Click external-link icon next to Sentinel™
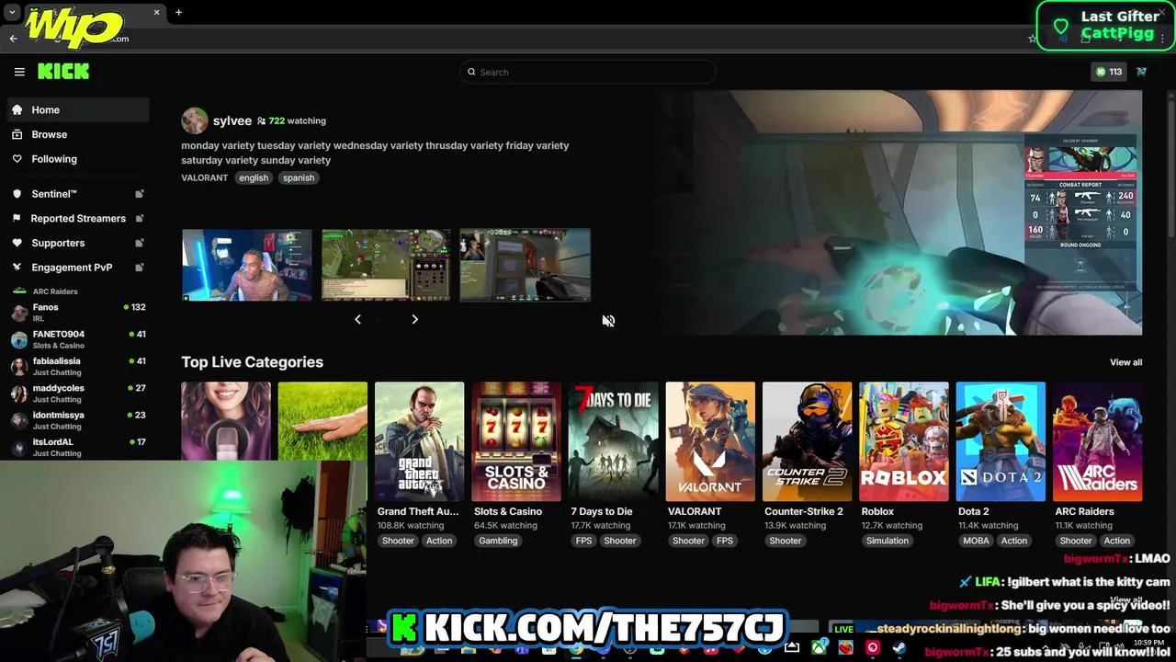This screenshot has width=1176, height=662. click(x=140, y=194)
